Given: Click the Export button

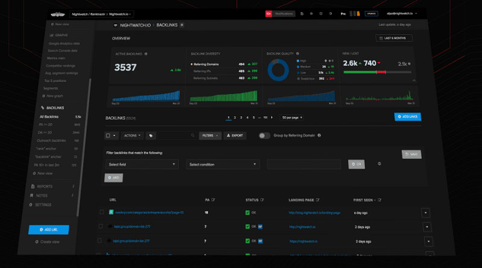Looking at the screenshot, I should (x=235, y=136).
